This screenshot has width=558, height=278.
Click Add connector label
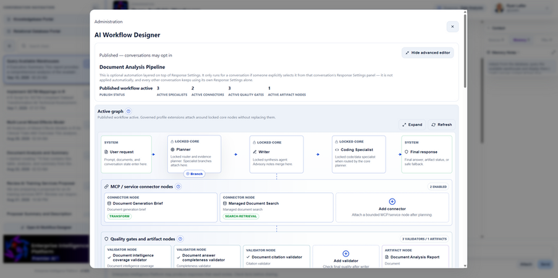point(392,209)
